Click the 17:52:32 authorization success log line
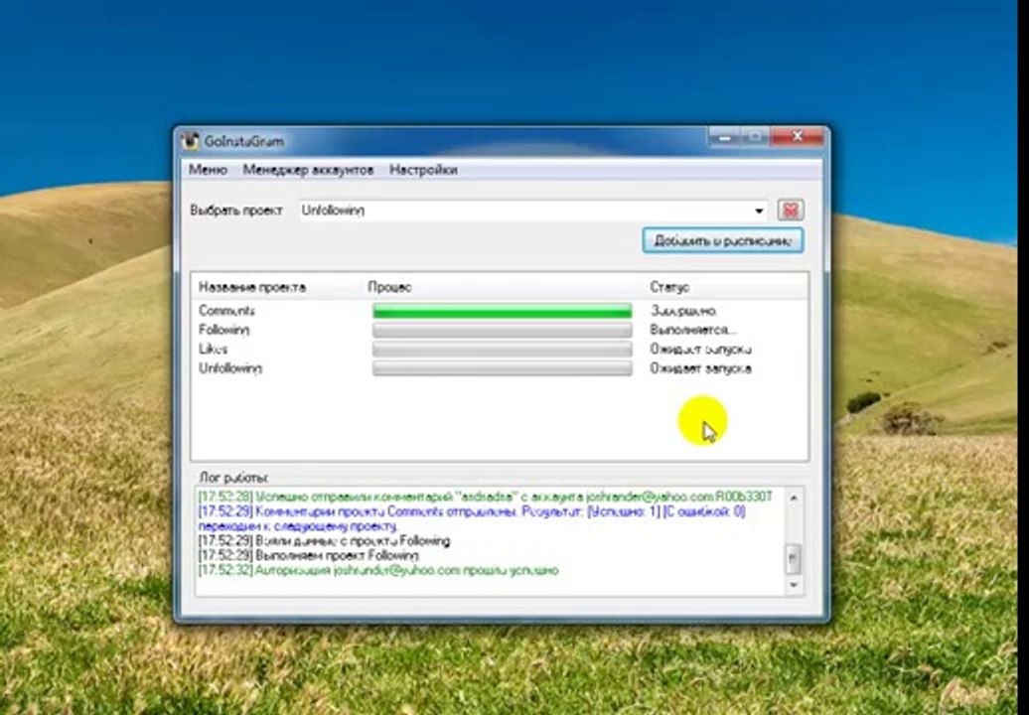Screen dimensions: 1029x715 (x=378, y=570)
